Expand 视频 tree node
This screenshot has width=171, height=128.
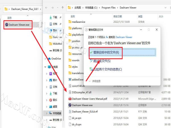pos(46,74)
